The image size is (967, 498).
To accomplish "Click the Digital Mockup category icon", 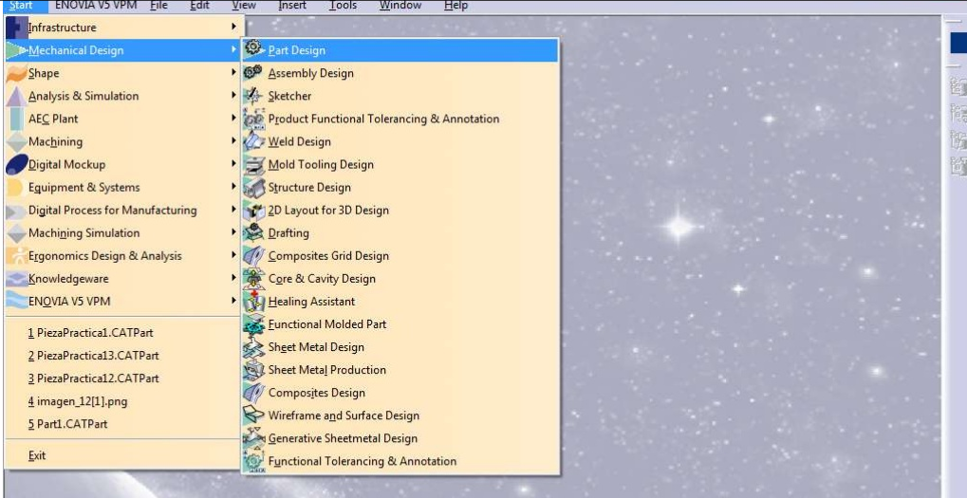I will coord(17,164).
